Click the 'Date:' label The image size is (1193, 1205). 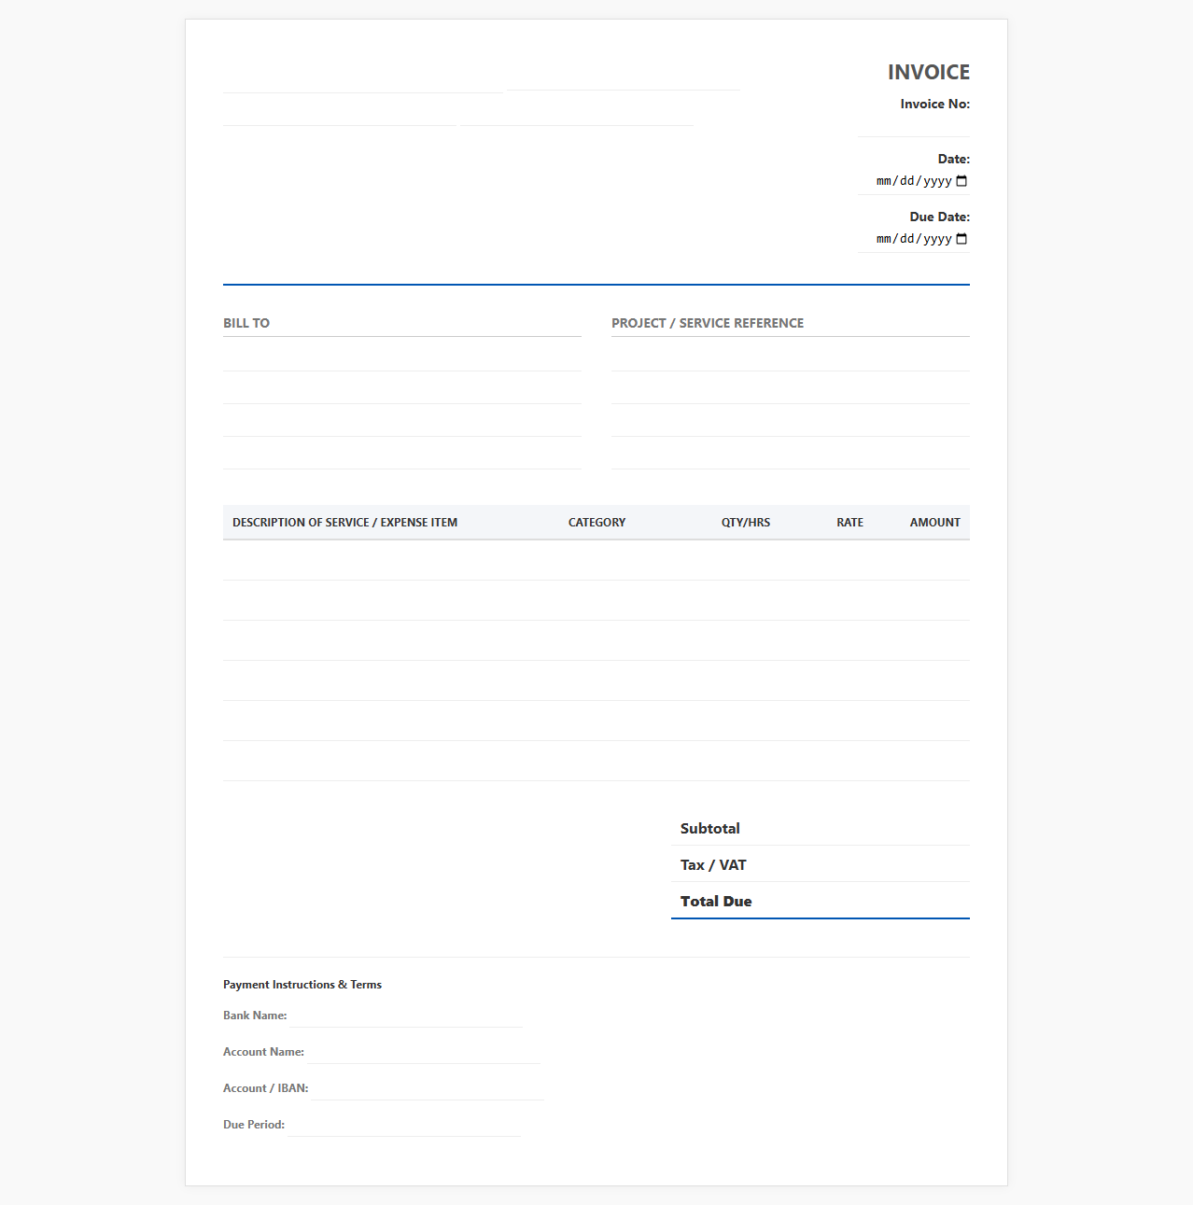(x=954, y=159)
